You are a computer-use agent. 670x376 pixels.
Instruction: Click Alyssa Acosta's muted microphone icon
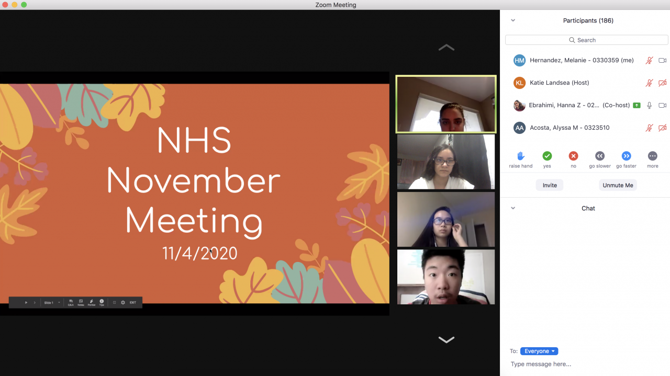tap(649, 128)
